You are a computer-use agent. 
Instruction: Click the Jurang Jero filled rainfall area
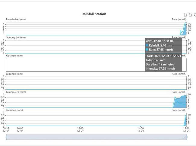[x=180, y=103]
